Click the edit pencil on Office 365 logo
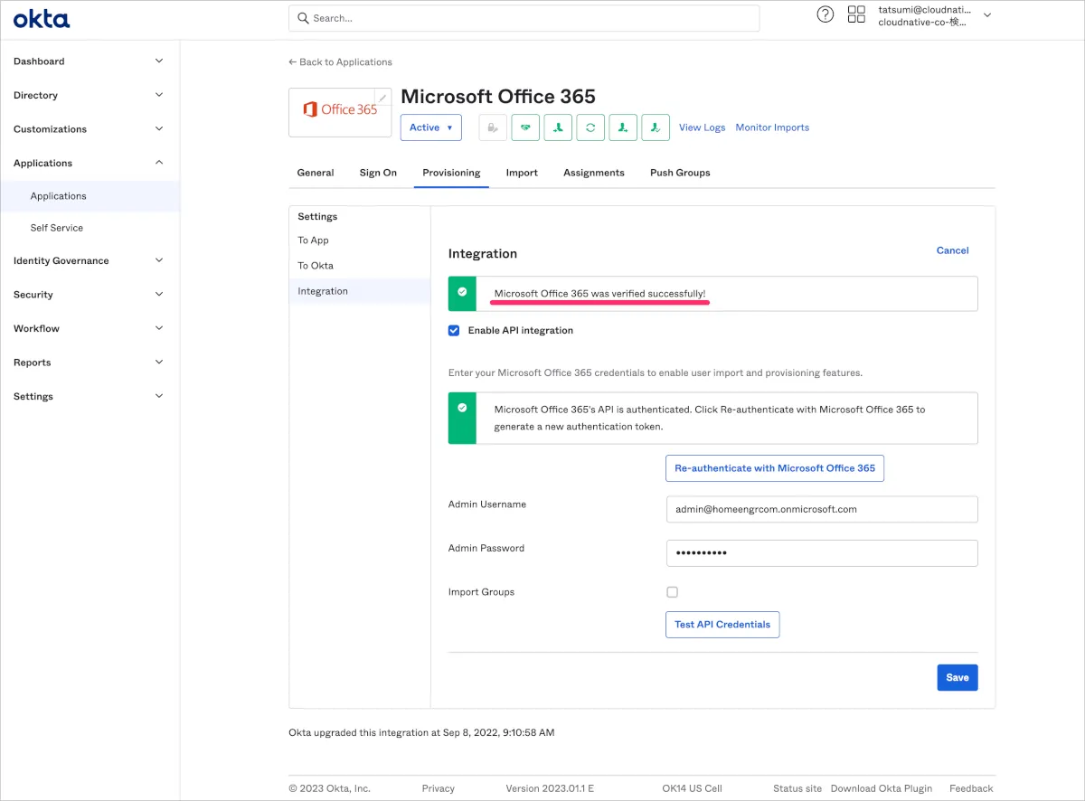Image resolution: width=1085 pixels, height=801 pixels. click(383, 98)
